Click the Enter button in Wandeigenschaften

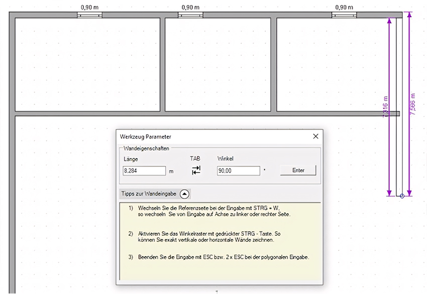pos(298,170)
